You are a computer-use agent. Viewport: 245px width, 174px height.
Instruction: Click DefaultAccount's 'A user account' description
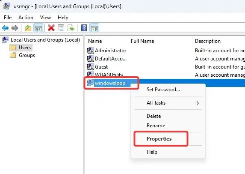click(220, 59)
